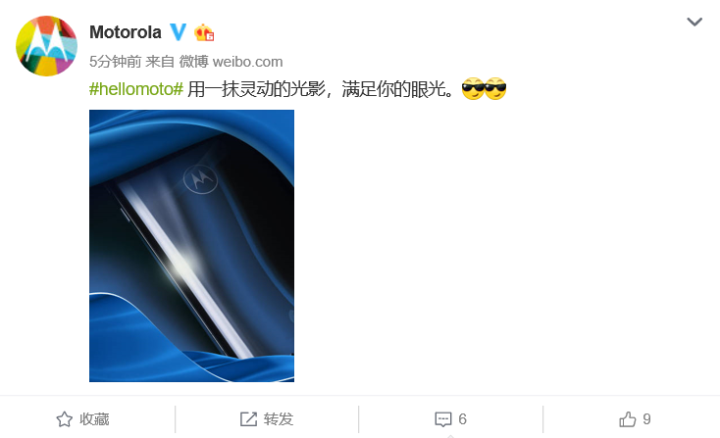Image resolution: width=720 pixels, height=438 pixels.
Task: Click the 转发 repost label
Action: pyautogui.click(x=279, y=419)
